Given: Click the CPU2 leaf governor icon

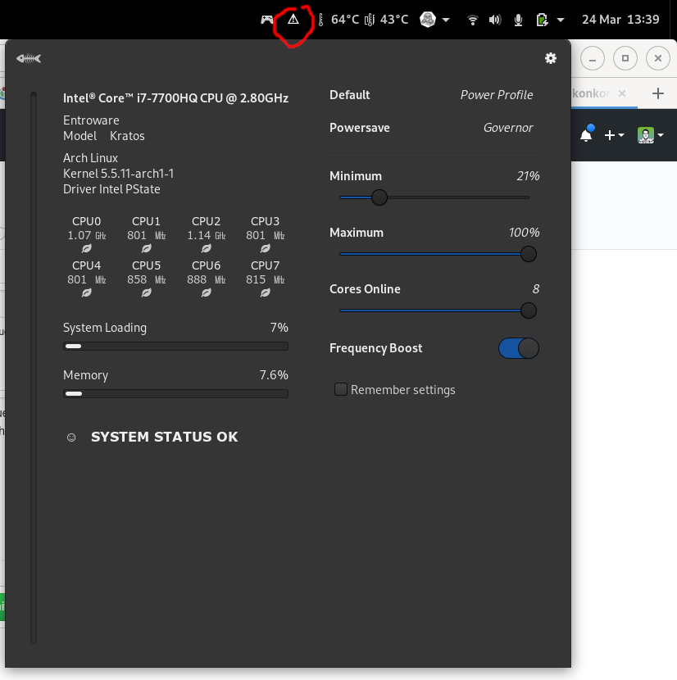Looking at the screenshot, I should 207,248.
